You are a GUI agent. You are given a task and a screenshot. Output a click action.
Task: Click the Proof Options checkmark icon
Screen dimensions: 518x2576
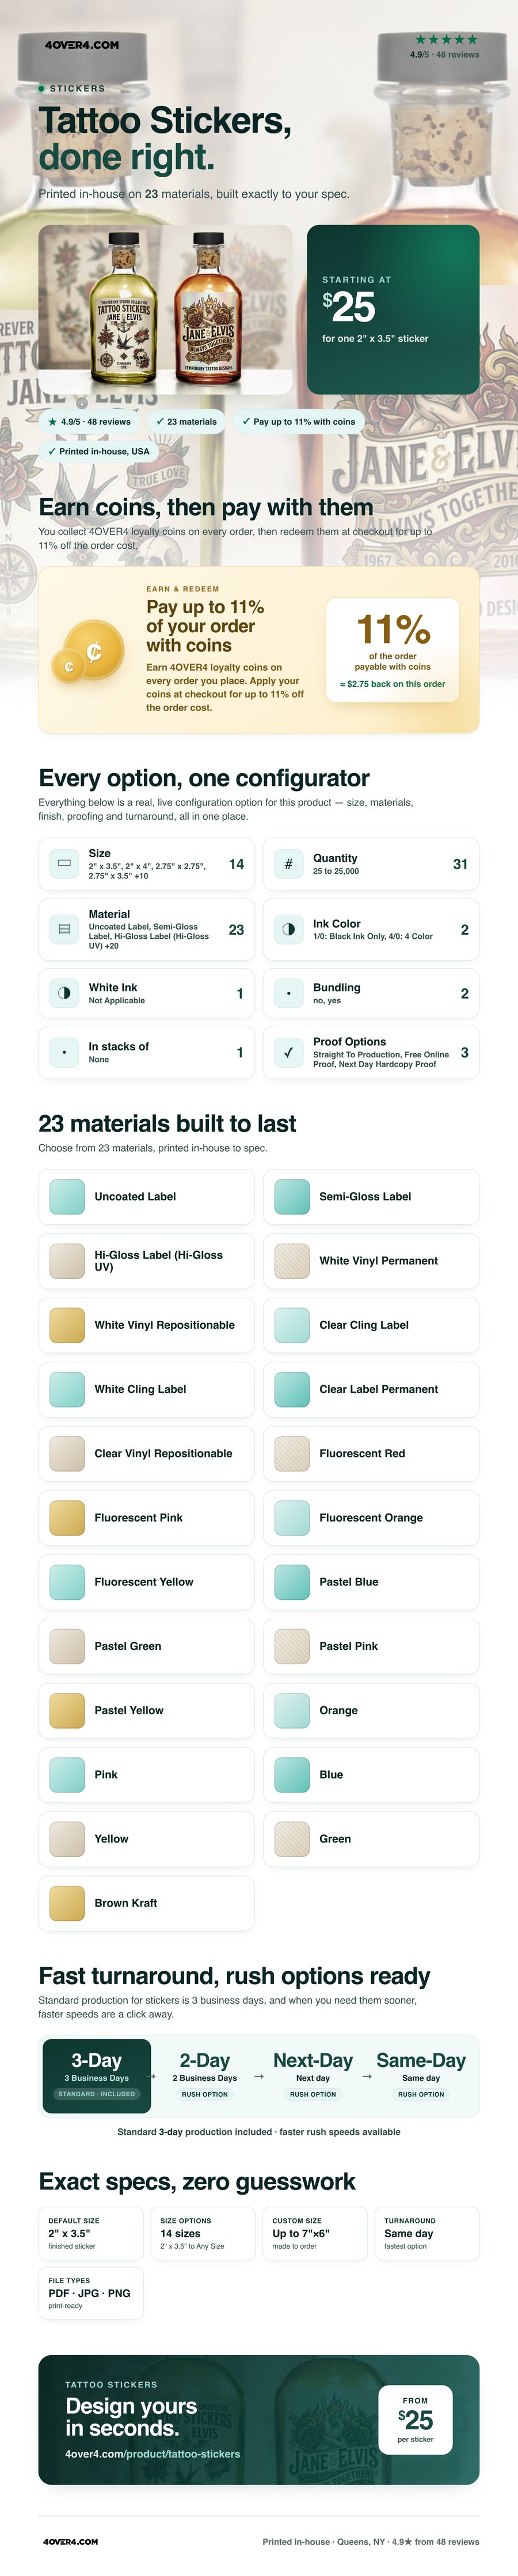[x=289, y=1052]
